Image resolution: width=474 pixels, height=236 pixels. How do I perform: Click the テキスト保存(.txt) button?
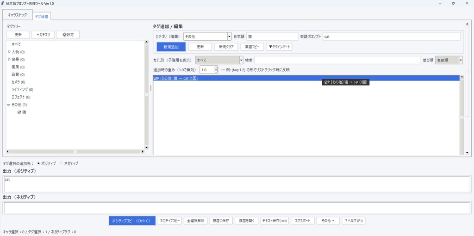click(x=274, y=221)
